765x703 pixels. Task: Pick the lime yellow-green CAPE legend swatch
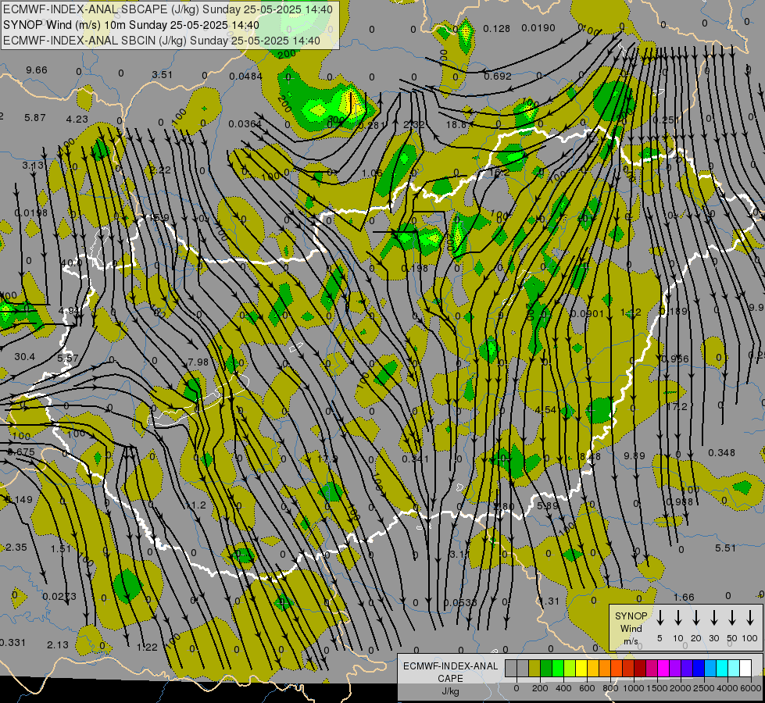click(x=570, y=668)
